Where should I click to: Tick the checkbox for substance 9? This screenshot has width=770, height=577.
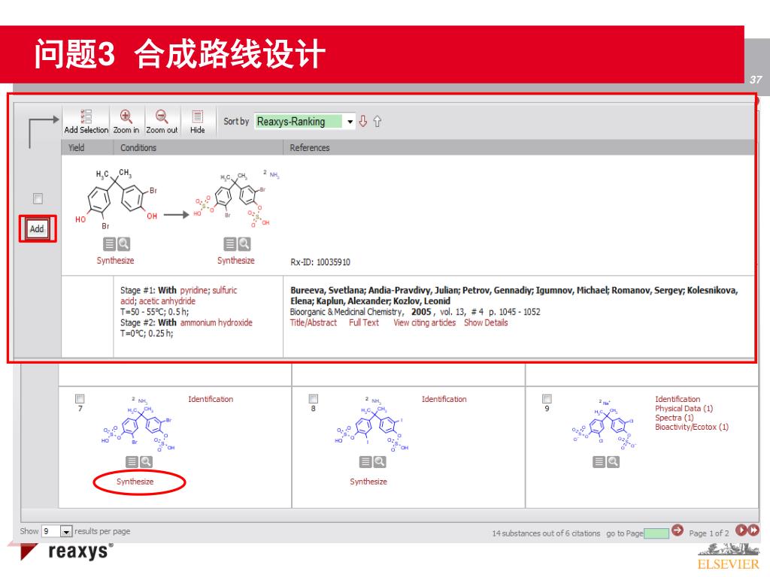(x=547, y=398)
